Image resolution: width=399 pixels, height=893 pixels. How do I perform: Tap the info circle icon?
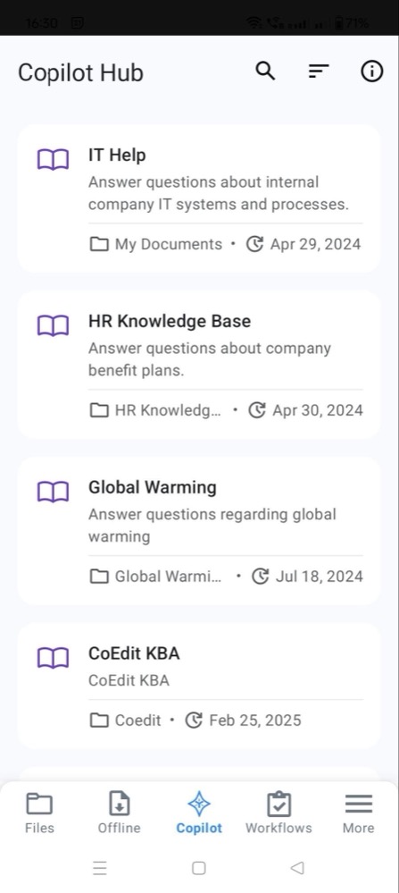pos(371,72)
